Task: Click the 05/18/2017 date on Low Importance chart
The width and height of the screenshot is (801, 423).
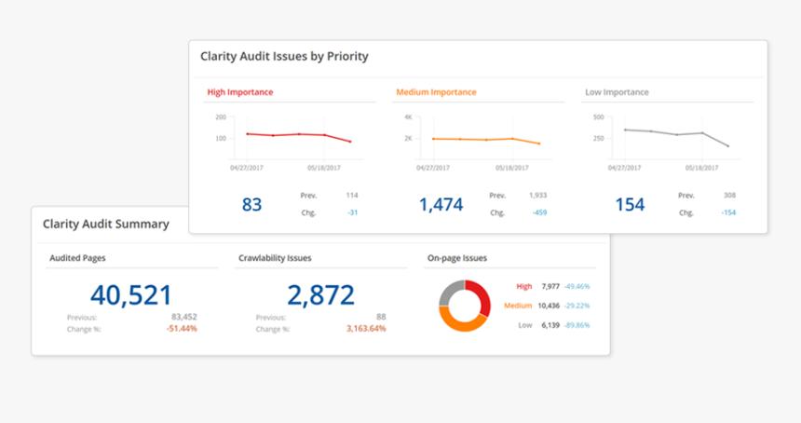Action: 702,168
